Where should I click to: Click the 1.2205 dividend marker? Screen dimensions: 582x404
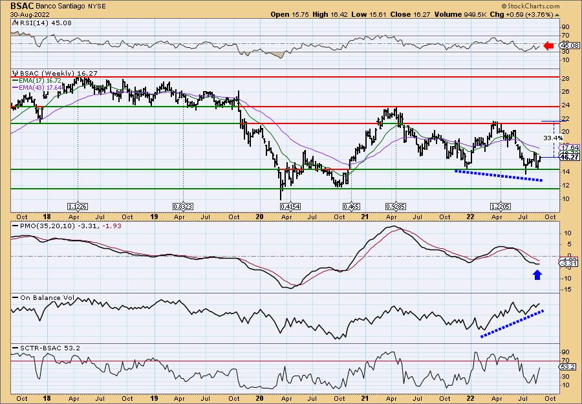501,206
